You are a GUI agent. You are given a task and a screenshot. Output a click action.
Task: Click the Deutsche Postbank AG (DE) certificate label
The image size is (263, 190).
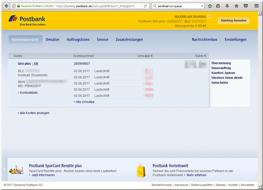(x=37, y=6)
